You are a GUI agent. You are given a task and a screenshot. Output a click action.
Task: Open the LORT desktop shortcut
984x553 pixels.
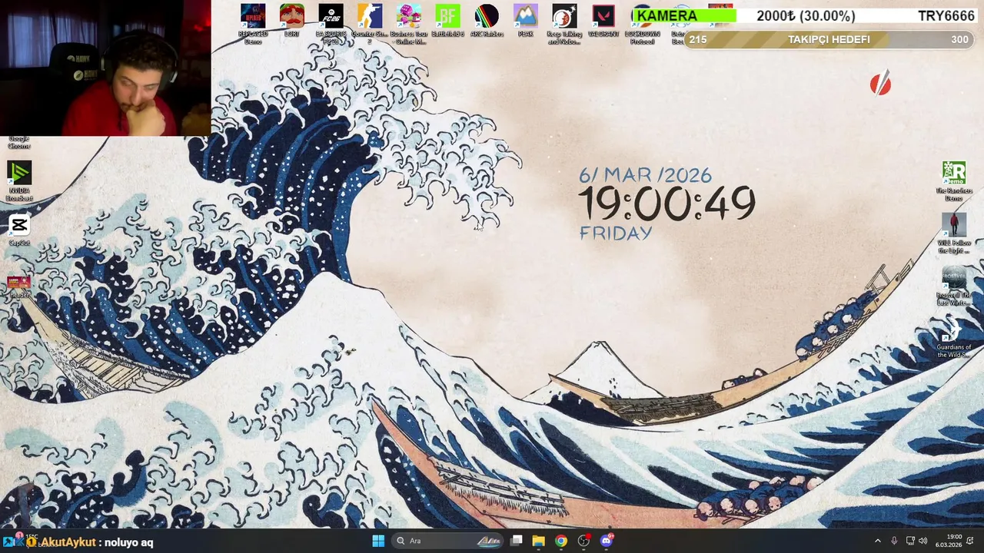(x=291, y=21)
